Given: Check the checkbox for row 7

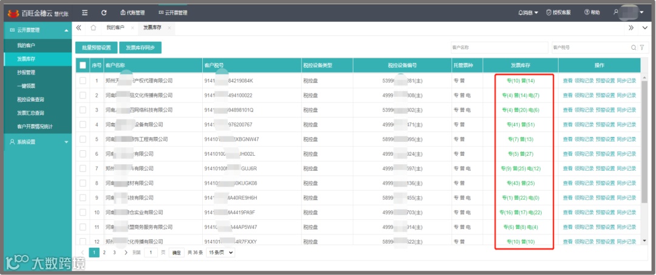Looking at the screenshot, I should point(83,168).
